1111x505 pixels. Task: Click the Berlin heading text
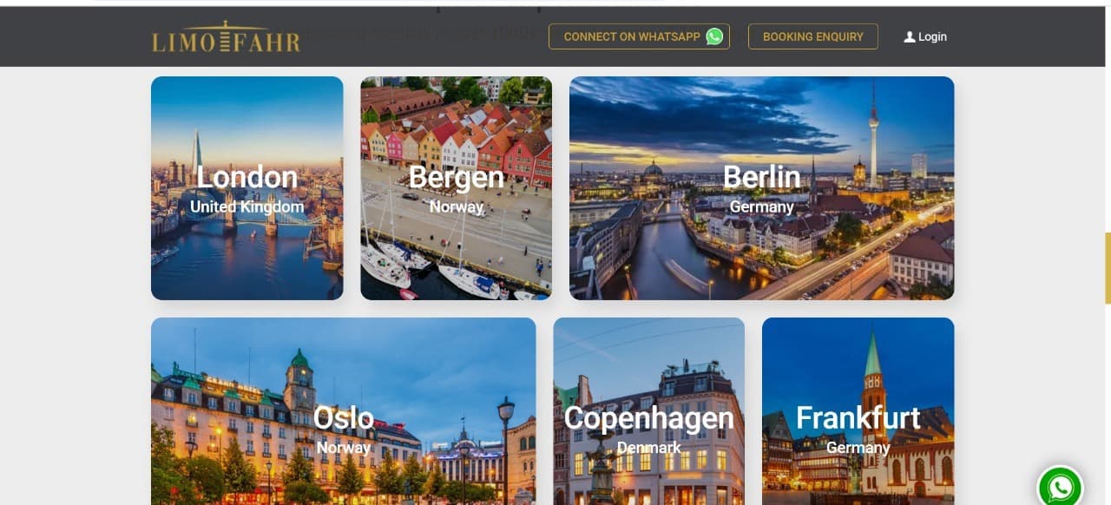[762, 177]
